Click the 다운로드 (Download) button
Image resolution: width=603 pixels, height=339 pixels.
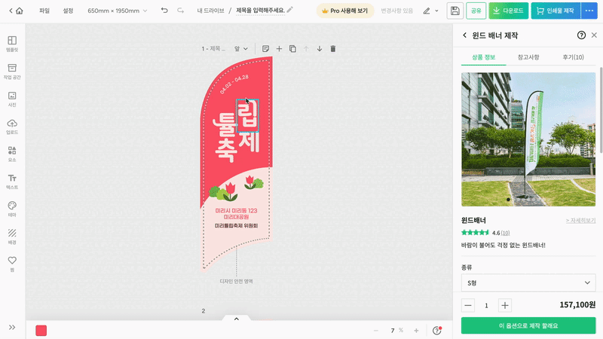[x=508, y=11]
